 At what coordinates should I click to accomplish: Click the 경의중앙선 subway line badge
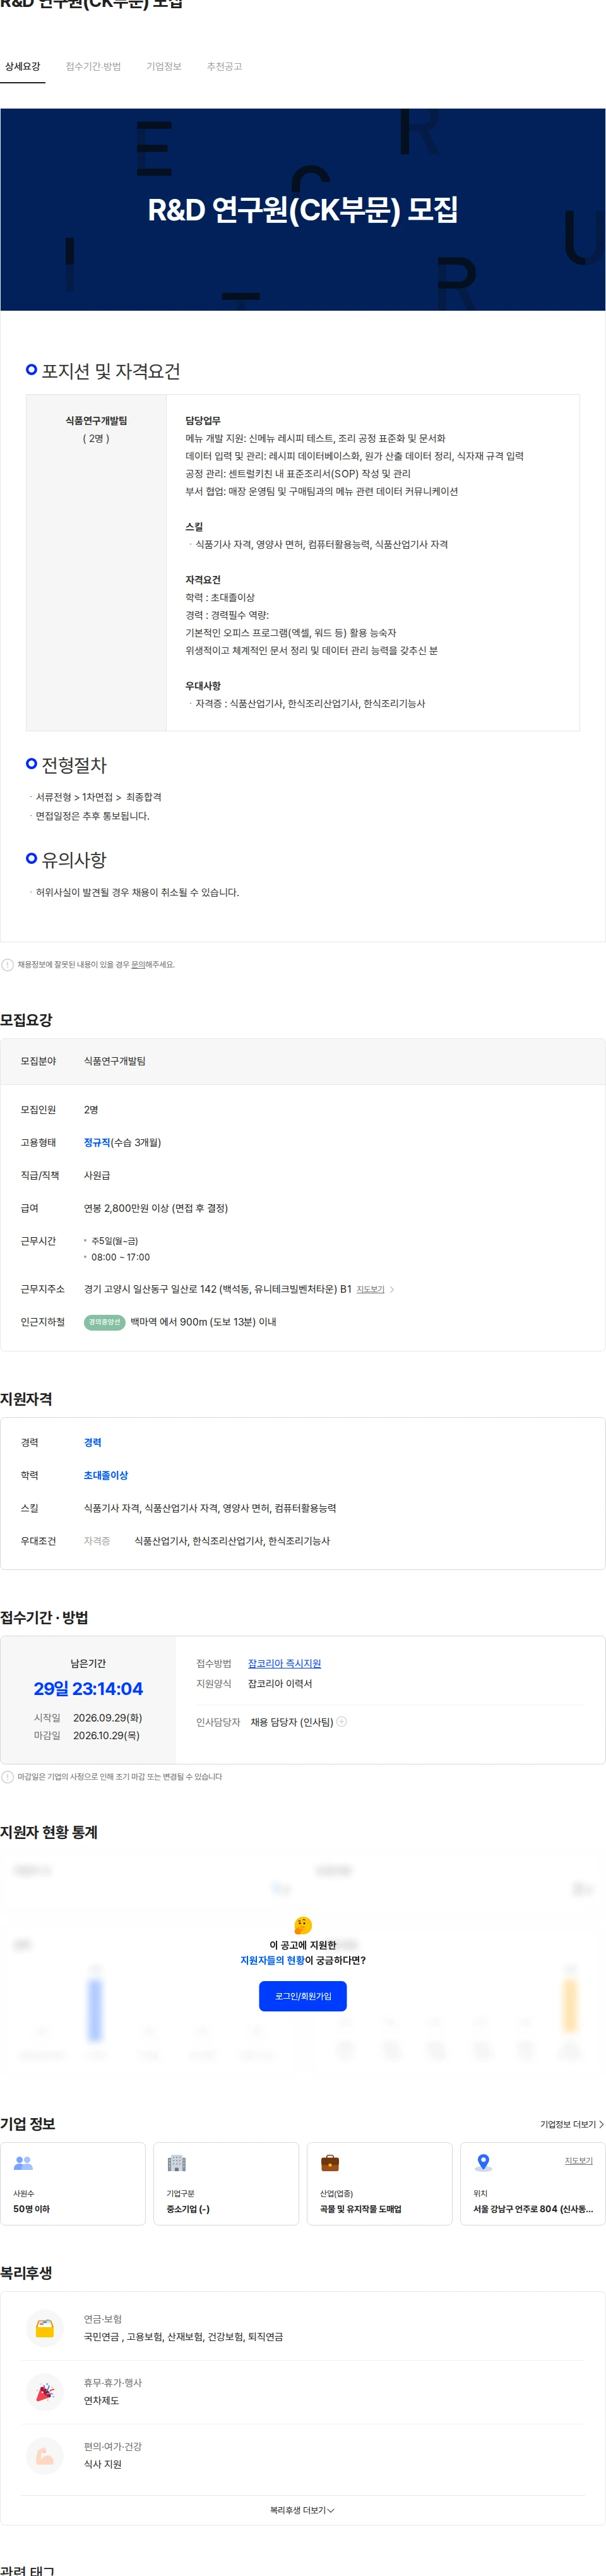104,1322
